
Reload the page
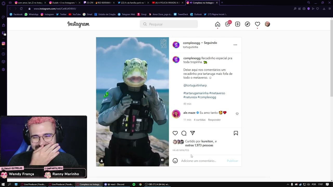21,9
